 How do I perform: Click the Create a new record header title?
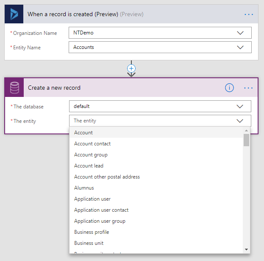click(54, 88)
